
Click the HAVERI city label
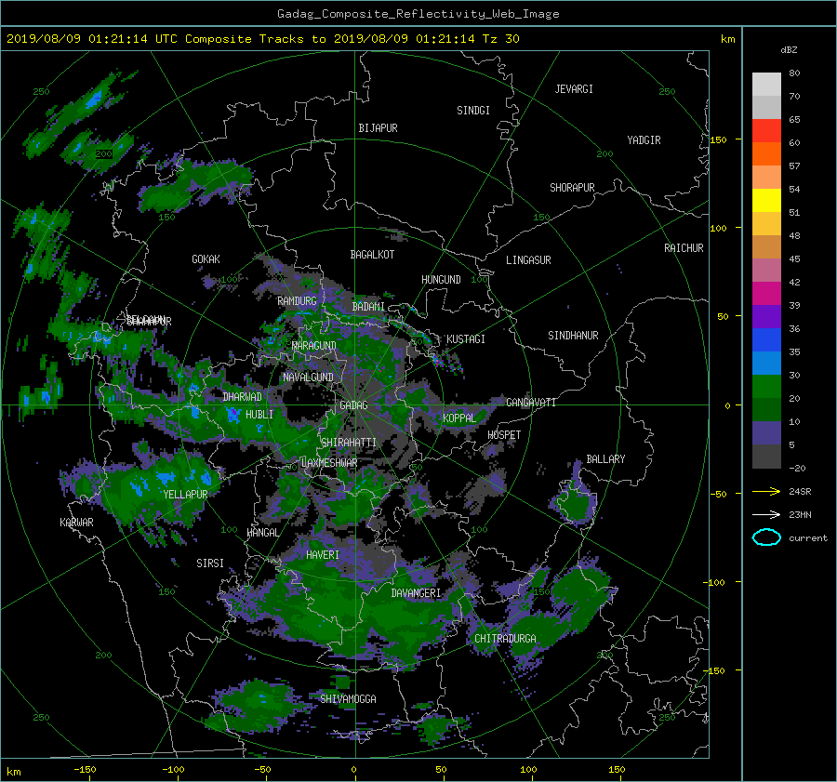click(323, 555)
